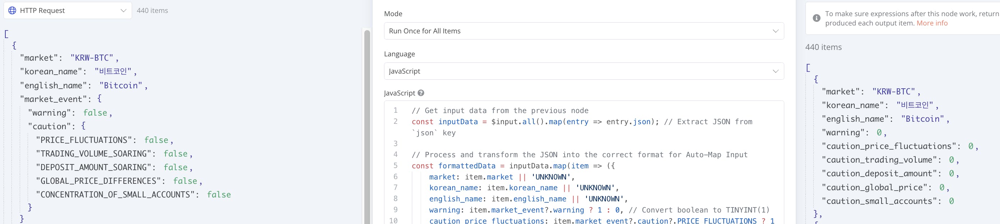1000x224 pixels.
Task: Place cursor on inputData in code line 2
Action: 458,122
